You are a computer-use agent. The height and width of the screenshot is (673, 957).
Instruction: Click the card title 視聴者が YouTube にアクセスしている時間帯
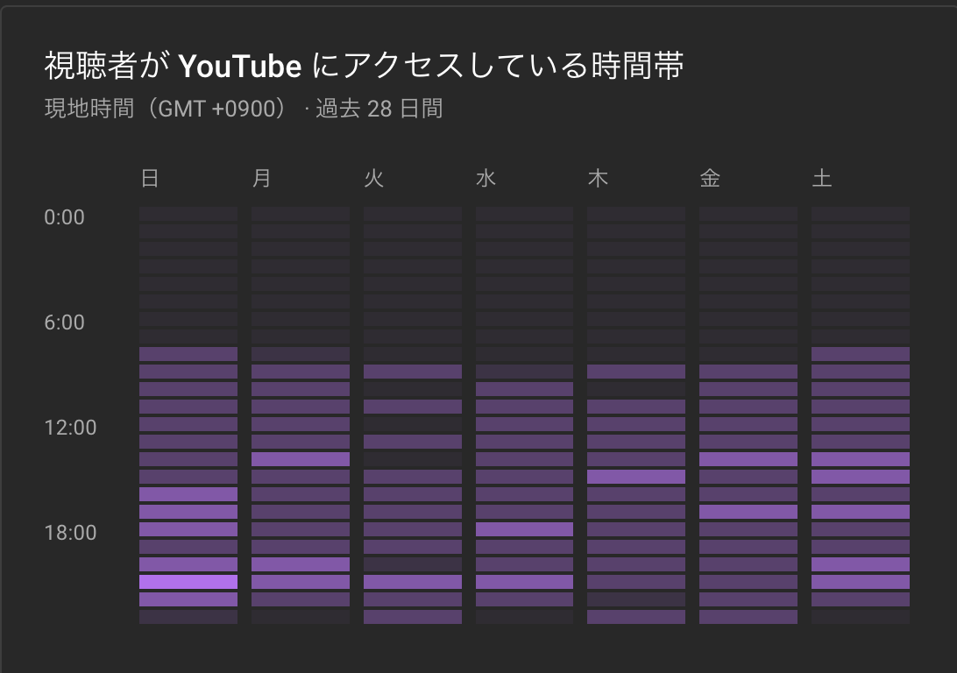click(x=364, y=66)
